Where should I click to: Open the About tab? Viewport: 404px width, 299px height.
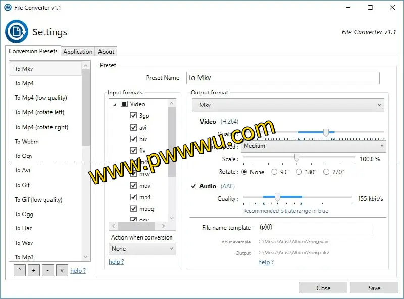coord(106,52)
